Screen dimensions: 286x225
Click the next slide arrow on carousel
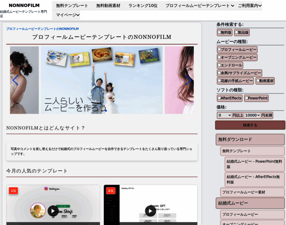pos(188,80)
